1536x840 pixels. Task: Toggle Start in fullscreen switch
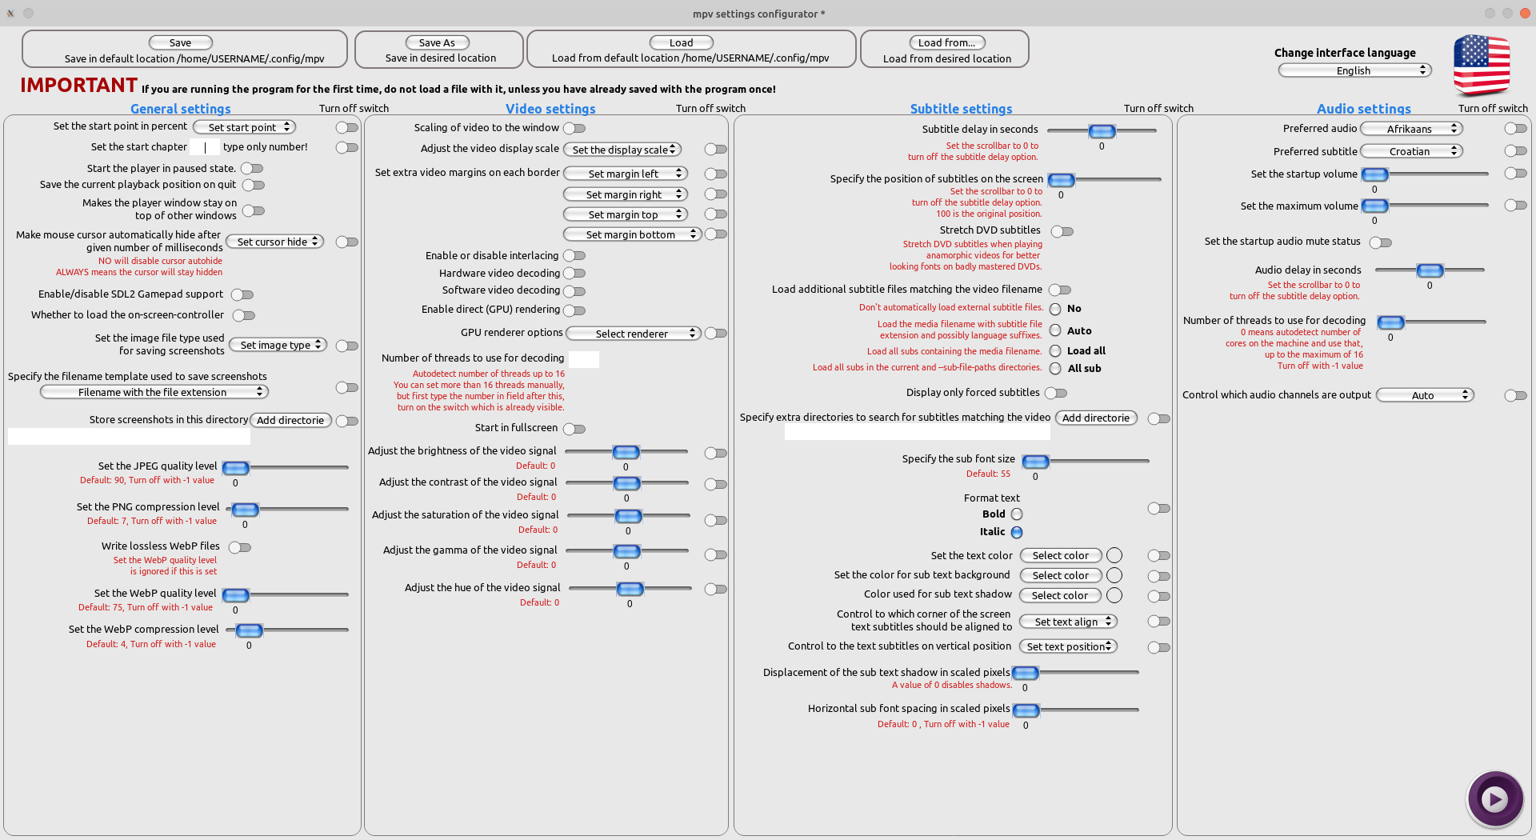574,429
